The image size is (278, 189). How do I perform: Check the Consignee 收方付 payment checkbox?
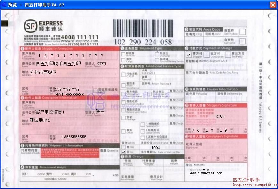[207, 54]
